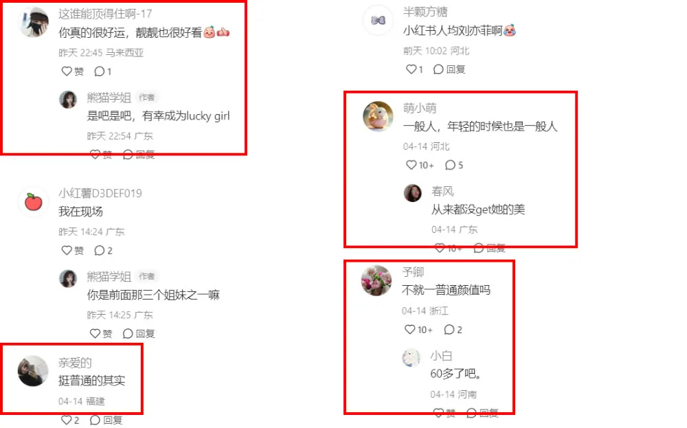Viewport: 687px width, 428px height.
Task: Open 小白's user profile name
Action: click(441, 356)
